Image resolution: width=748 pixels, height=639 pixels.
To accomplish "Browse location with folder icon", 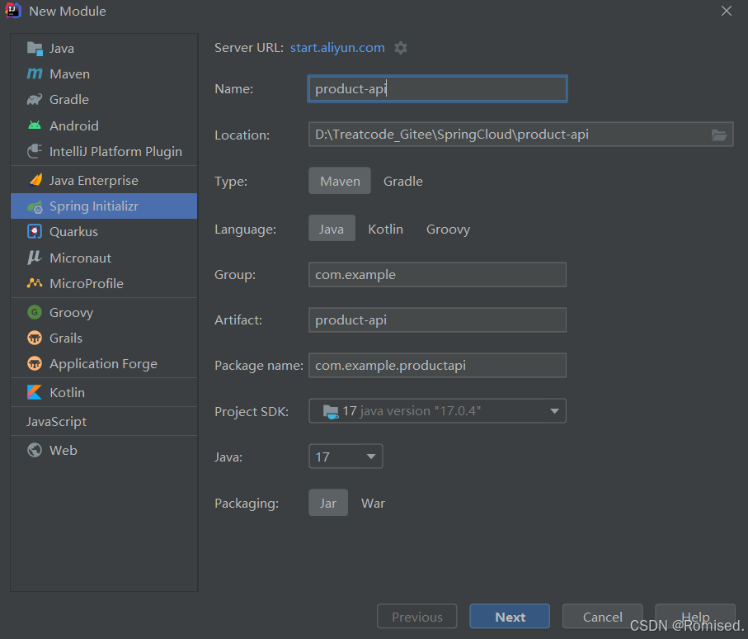I will (x=719, y=135).
